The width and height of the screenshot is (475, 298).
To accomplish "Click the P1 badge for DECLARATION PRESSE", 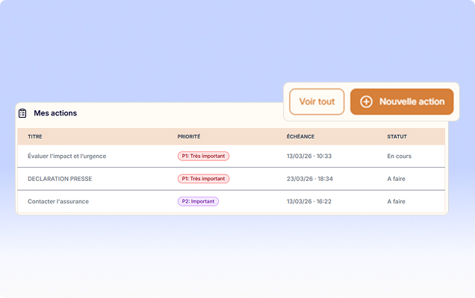I will 203,179.
